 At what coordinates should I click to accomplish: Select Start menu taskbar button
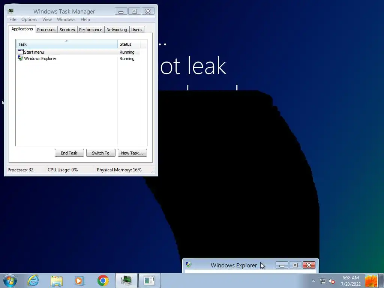pos(150,280)
